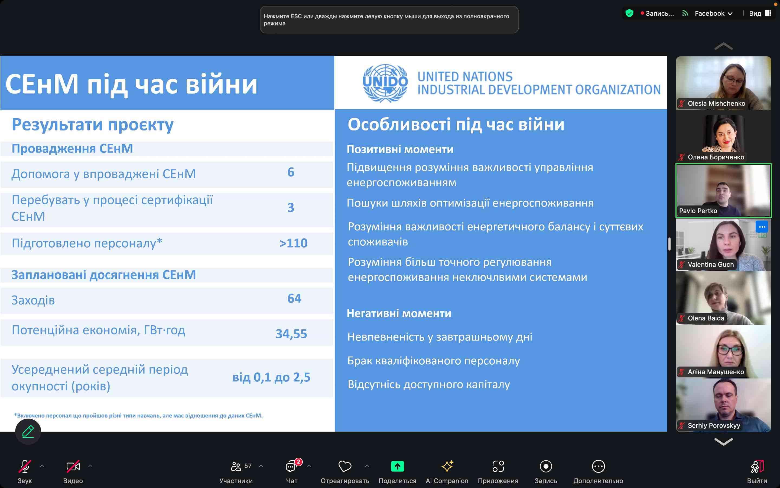Image resolution: width=780 pixels, height=488 pixels.
Task: Open the React (Отреагировать) heart icon
Action: coord(344,466)
